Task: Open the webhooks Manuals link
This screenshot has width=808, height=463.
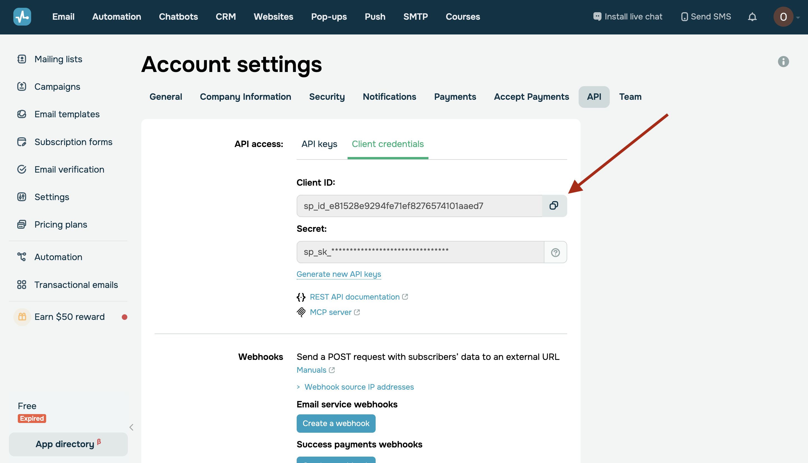Action: tap(311, 370)
